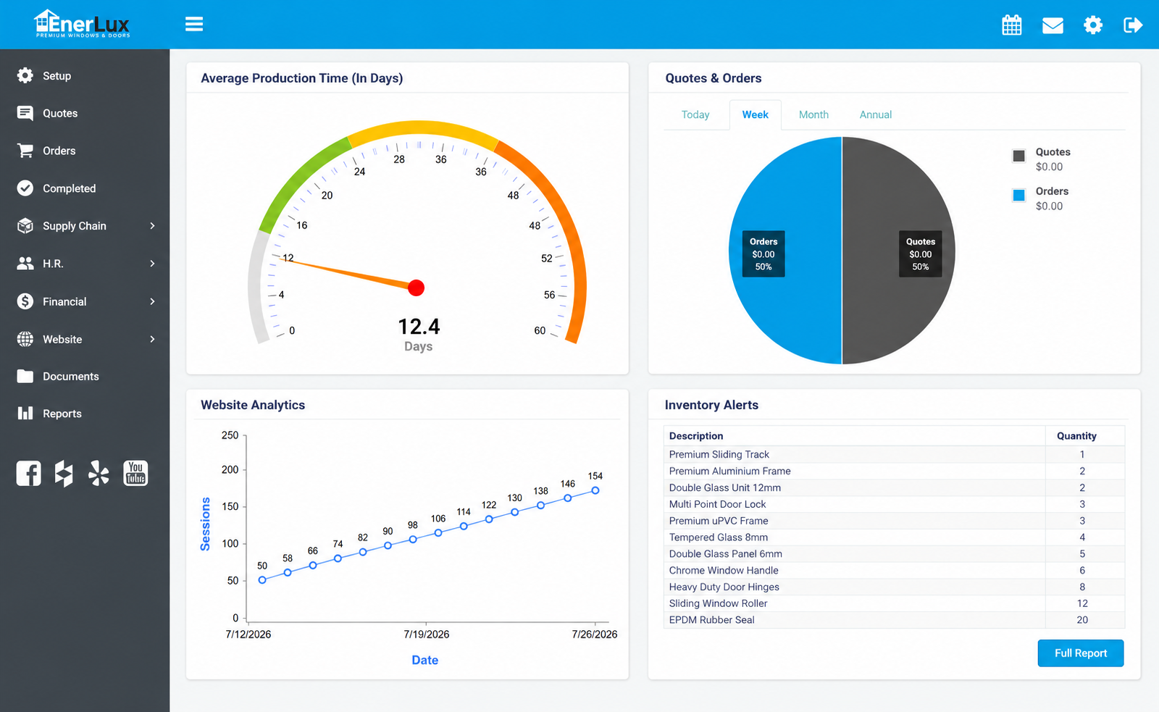The height and width of the screenshot is (712, 1159).
Task: Expand the Supply Chain chevron
Action: click(152, 226)
